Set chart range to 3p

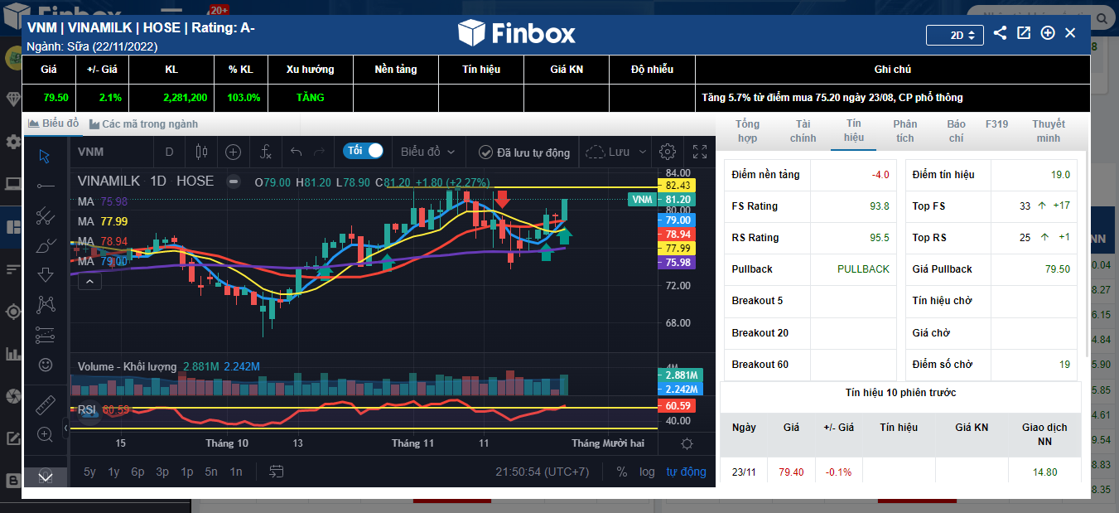pyautogui.click(x=162, y=472)
